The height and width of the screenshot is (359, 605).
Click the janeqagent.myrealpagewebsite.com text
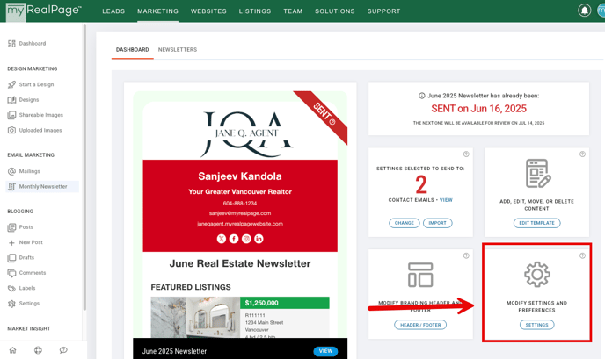pyautogui.click(x=240, y=224)
